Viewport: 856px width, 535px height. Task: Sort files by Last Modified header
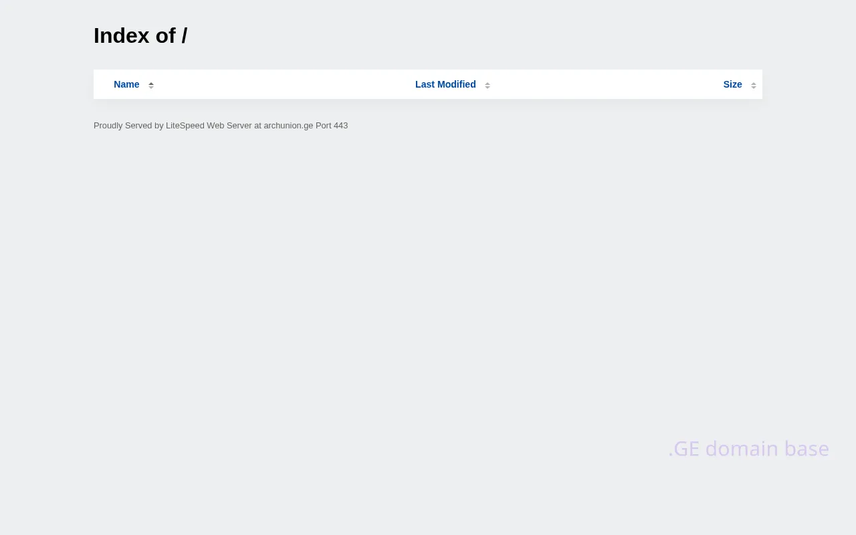[445, 84]
